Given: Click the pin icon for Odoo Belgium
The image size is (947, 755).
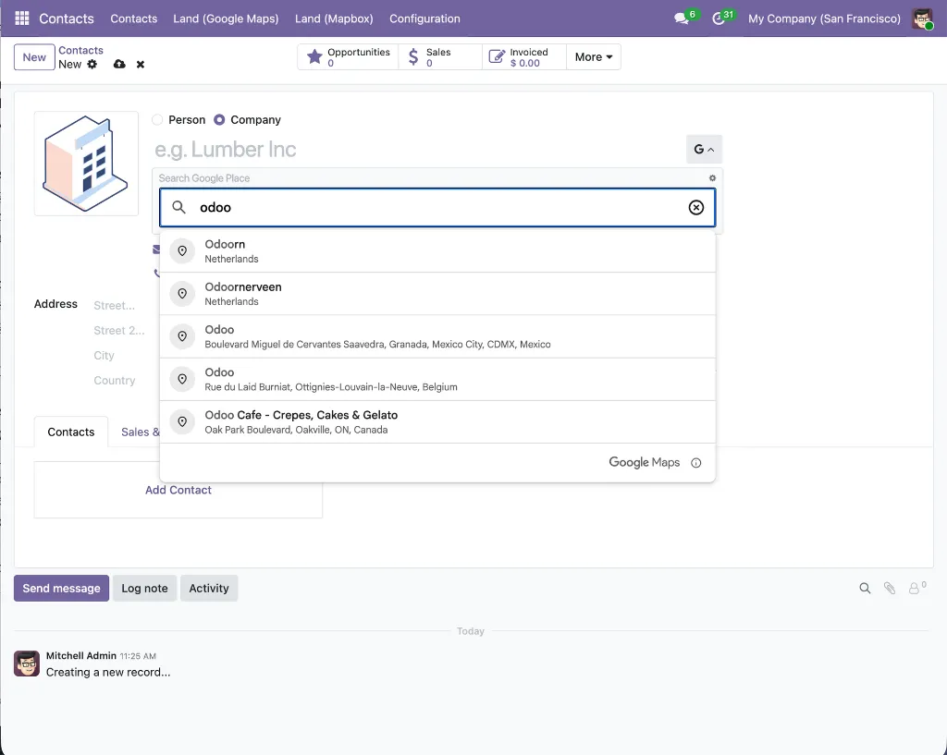Looking at the screenshot, I should 182,379.
